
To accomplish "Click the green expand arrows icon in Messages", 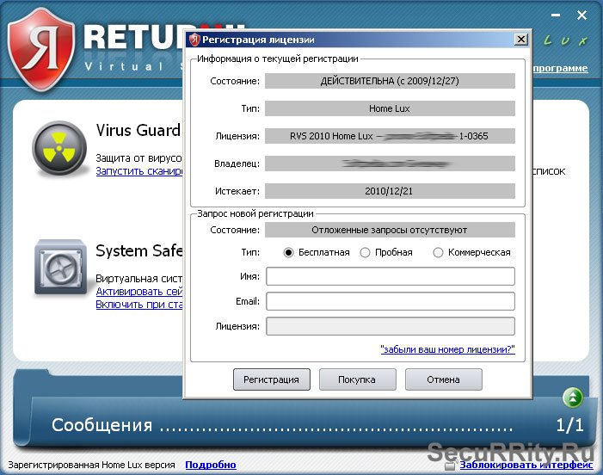I will [x=573, y=398].
